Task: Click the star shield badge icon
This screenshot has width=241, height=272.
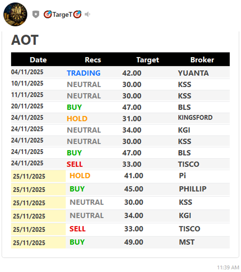Action: (36, 14)
